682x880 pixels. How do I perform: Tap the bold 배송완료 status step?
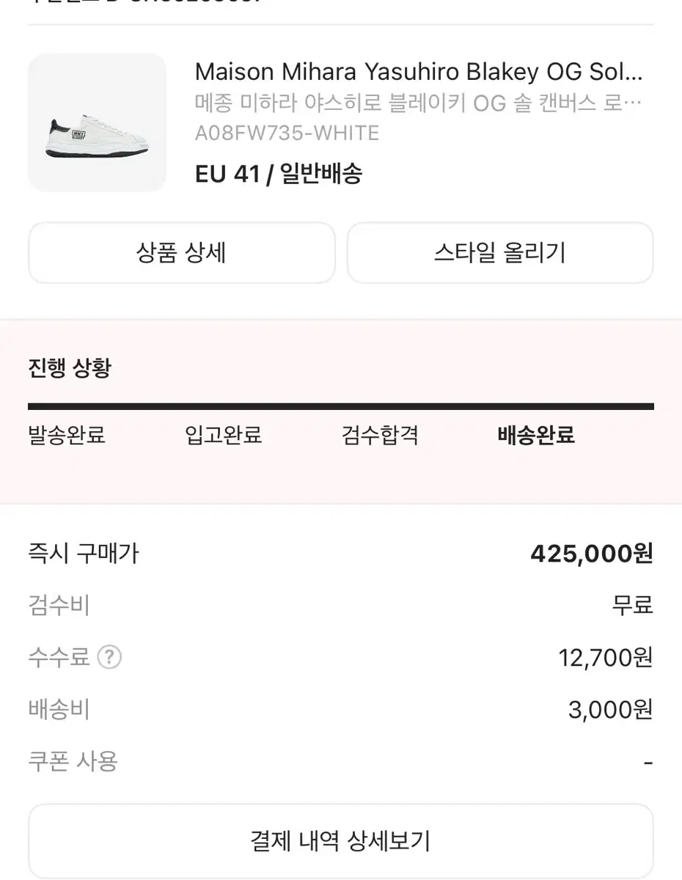[x=536, y=435]
